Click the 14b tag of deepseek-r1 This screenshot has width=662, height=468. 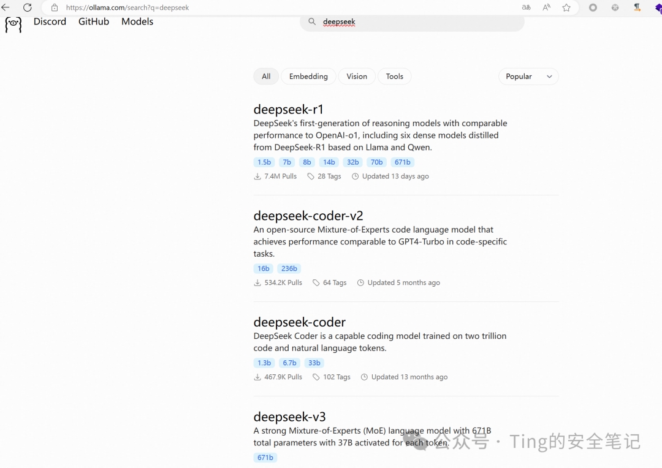tap(329, 162)
